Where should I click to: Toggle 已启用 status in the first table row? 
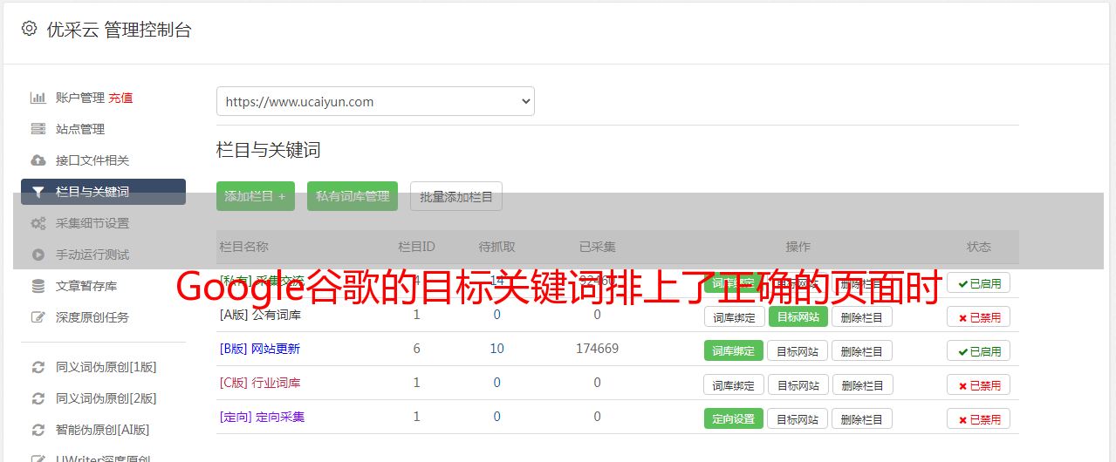979,282
